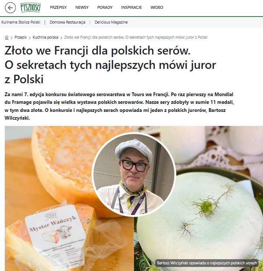Viewport: 263px width, 271px height.
Task: Click the chevron after Kuchnia polska
Action: [x=61, y=38]
